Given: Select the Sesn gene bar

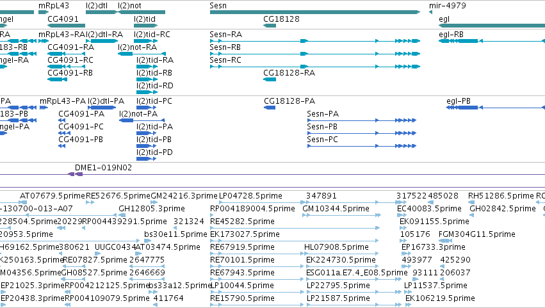Looking at the screenshot, I should 315,12.
